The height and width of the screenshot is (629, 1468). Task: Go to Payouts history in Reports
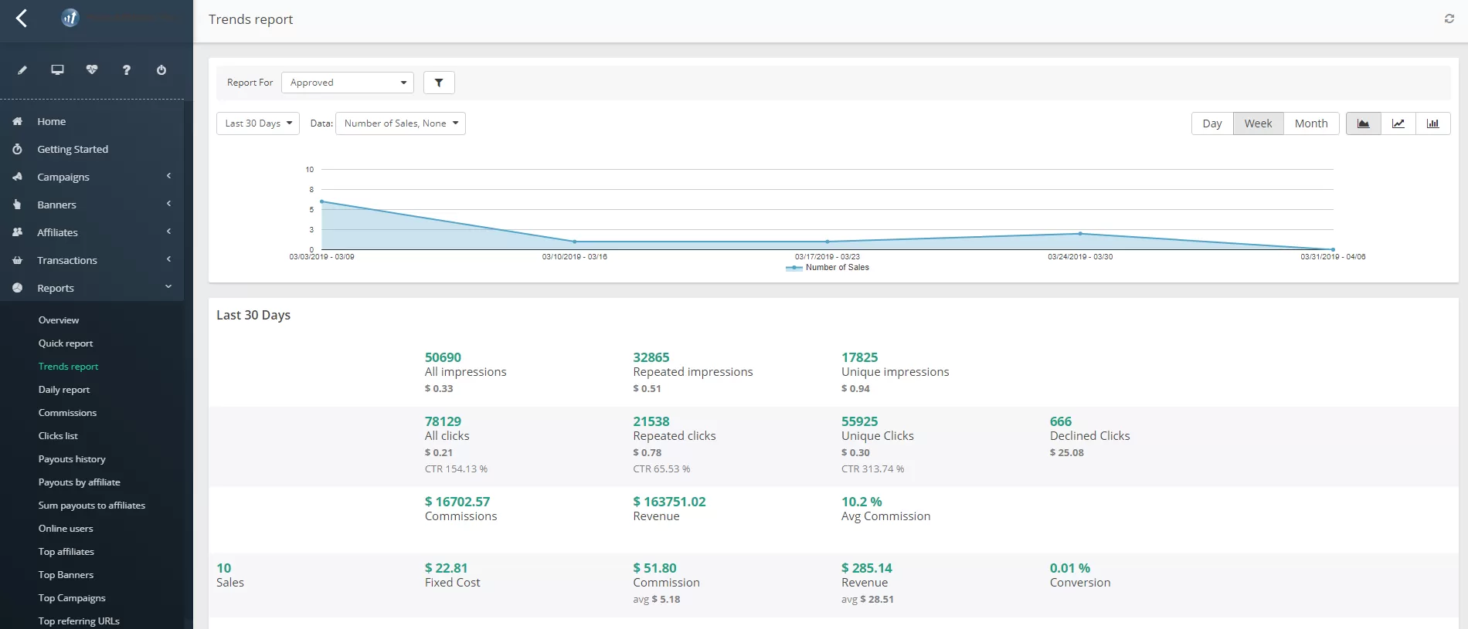pos(72,459)
